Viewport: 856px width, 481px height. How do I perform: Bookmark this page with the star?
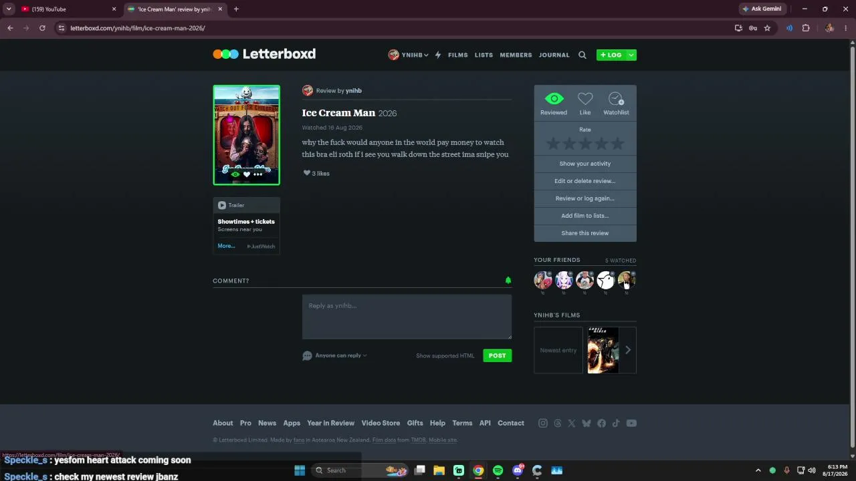(x=767, y=28)
